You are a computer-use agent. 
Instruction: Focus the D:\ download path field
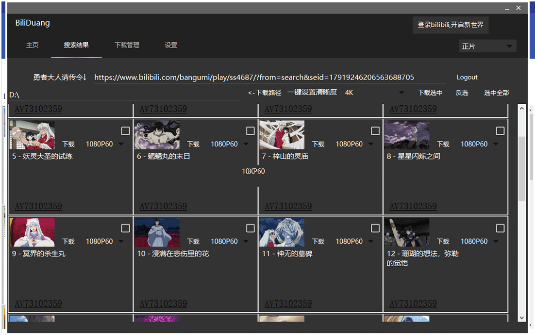tap(124, 95)
